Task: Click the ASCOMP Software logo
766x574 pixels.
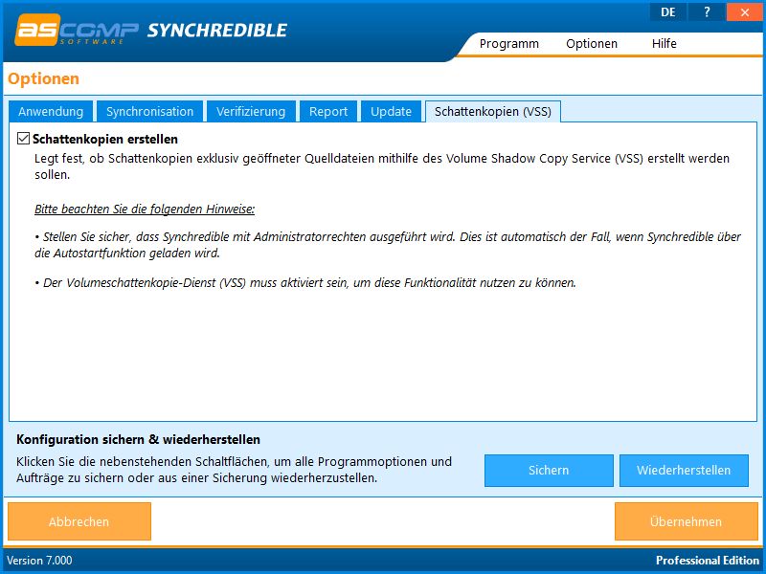Action: pos(77,30)
